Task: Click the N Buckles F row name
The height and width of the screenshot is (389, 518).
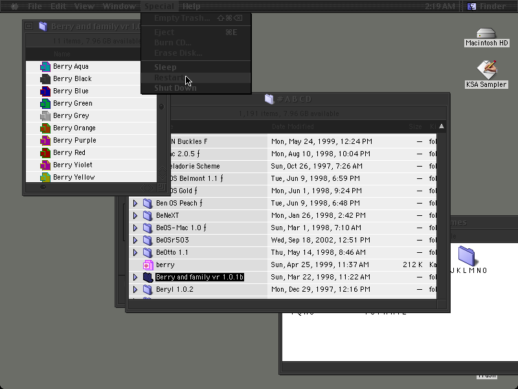Action: coord(189,141)
